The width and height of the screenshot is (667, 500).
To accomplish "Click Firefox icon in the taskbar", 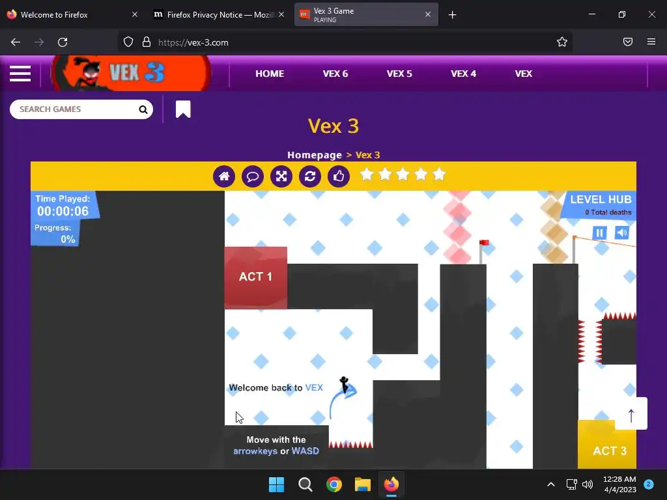I will 391,484.
